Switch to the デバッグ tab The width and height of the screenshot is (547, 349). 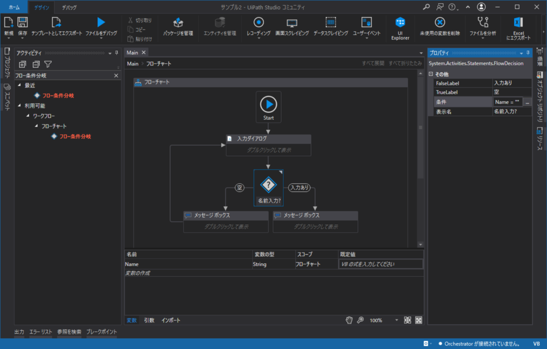69,7
